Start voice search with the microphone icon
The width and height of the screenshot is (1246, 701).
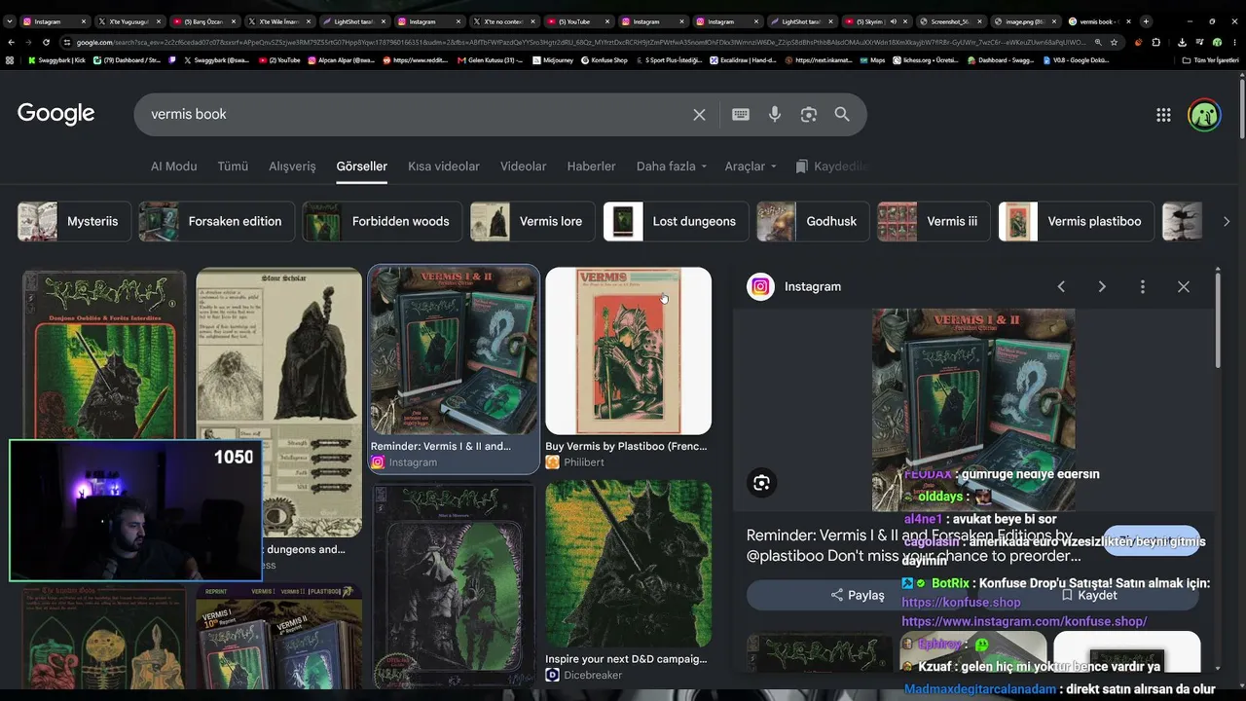coord(775,115)
